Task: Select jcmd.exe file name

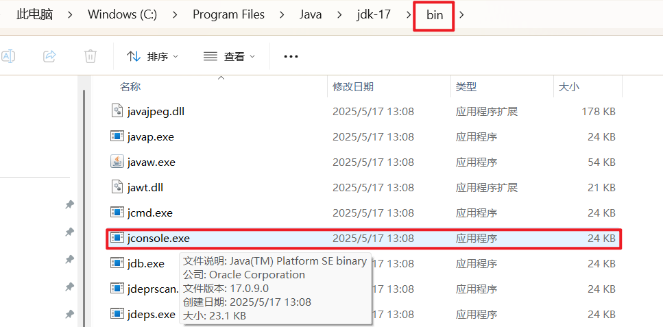Action: [x=149, y=213]
